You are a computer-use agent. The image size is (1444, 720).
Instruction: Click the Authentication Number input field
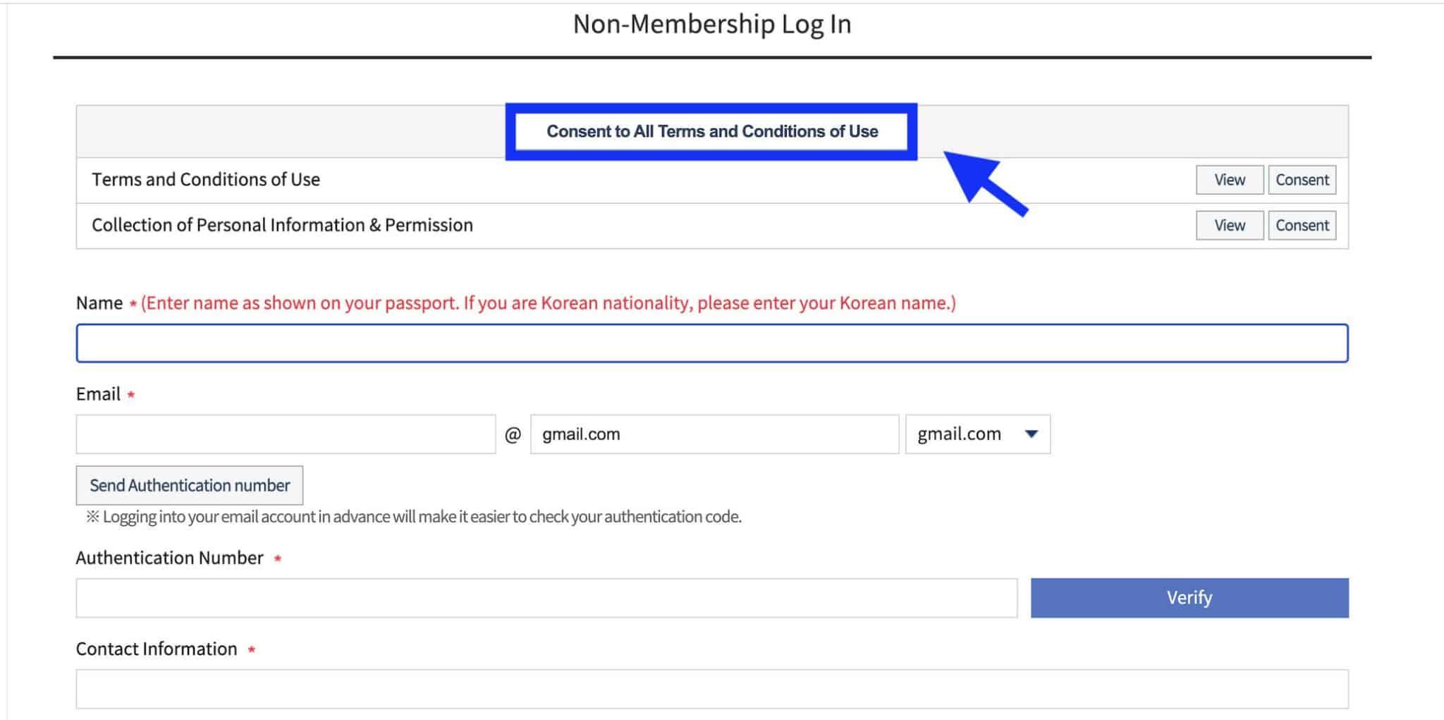[x=546, y=598]
